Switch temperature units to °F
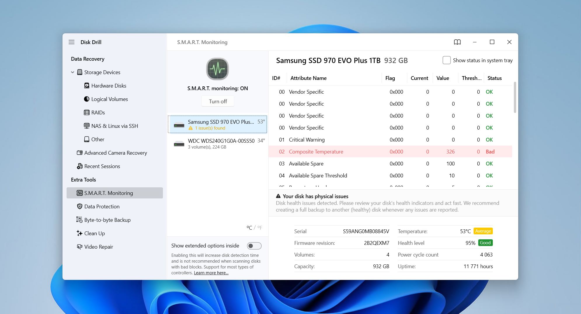 (260, 228)
